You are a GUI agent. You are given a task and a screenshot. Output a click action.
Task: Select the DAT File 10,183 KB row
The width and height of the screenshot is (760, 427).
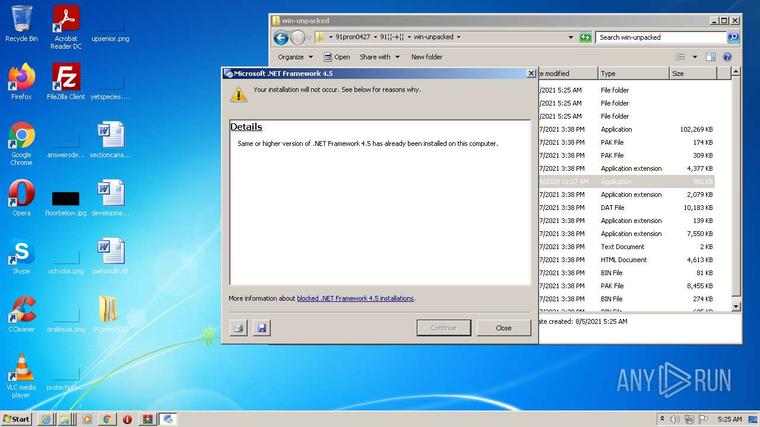pyautogui.click(x=626, y=208)
